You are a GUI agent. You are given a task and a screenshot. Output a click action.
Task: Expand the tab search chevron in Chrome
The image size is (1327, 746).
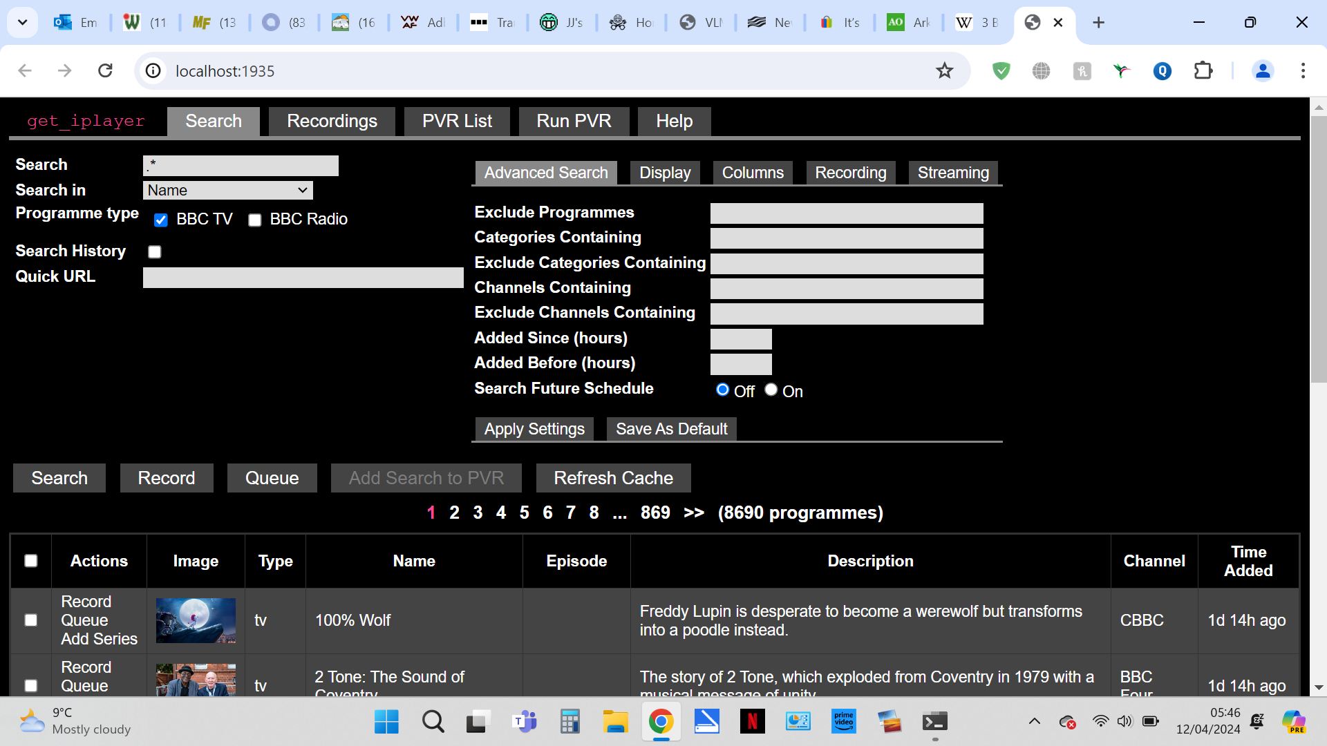(22, 22)
